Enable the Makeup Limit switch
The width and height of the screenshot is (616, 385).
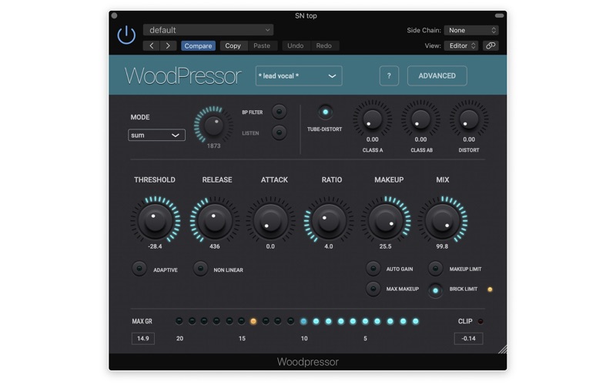coord(435,269)
